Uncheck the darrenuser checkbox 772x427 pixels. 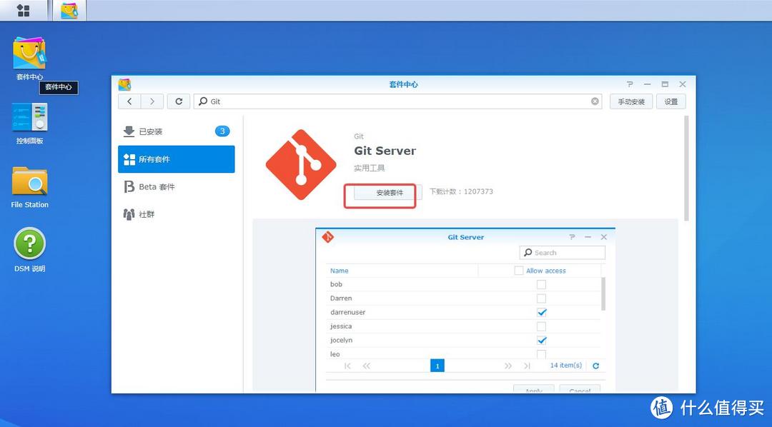coord(542,312)
